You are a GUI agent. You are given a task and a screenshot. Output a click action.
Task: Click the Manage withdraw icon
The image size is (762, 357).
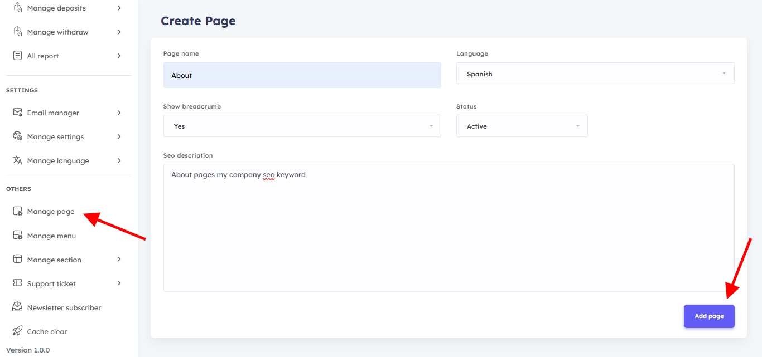pos(18,32)
